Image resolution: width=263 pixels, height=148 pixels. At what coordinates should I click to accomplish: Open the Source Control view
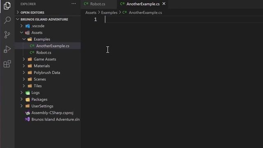tap(7, 35)
